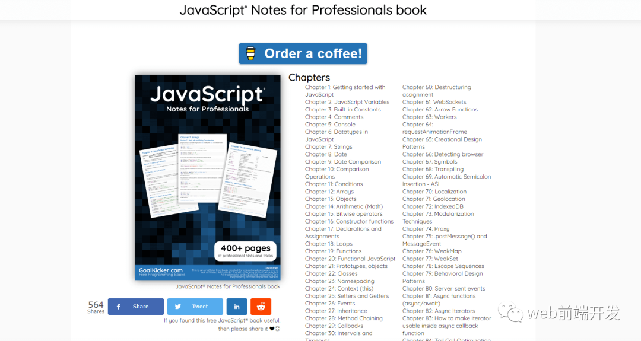Select Chapter 20: Functional JavaScript
The width and height of the screenshot is (641, 341).
click(x=350, y=259)
